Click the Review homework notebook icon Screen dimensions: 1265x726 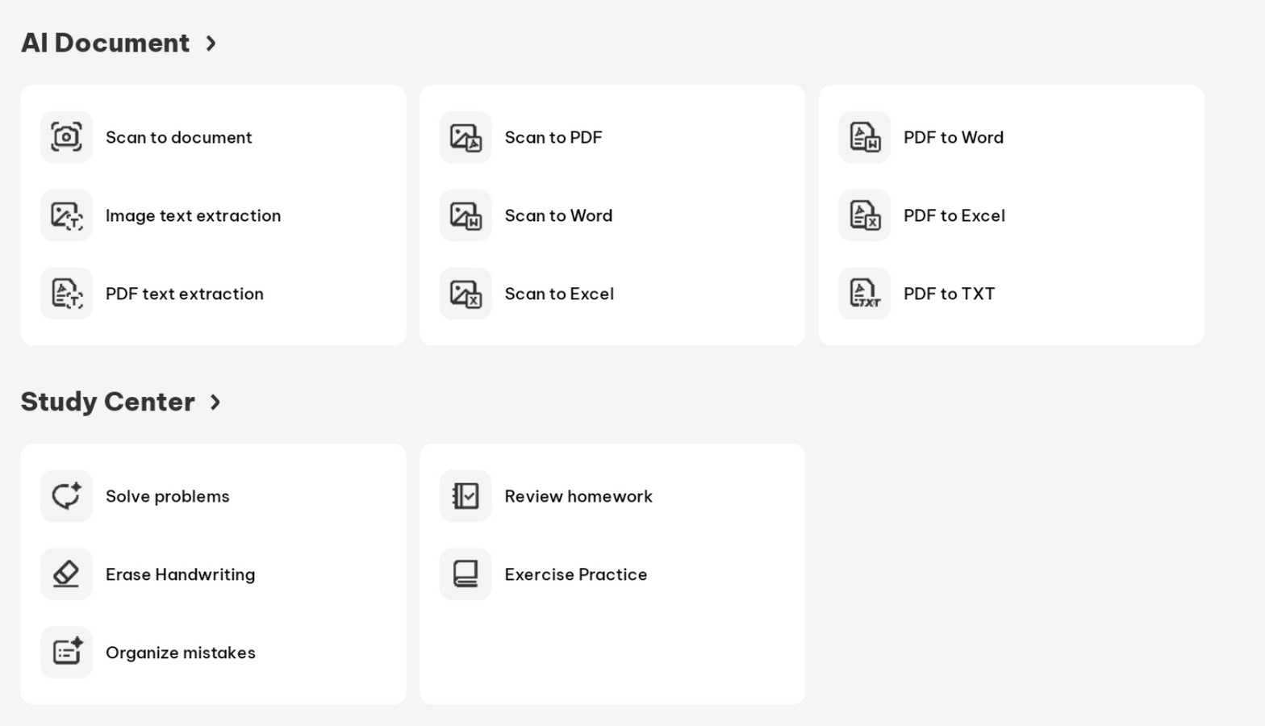[466, 496]
